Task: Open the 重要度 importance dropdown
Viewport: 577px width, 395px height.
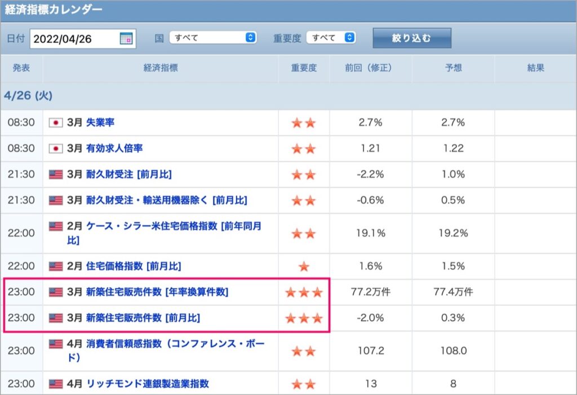Action: pos(331,38)
